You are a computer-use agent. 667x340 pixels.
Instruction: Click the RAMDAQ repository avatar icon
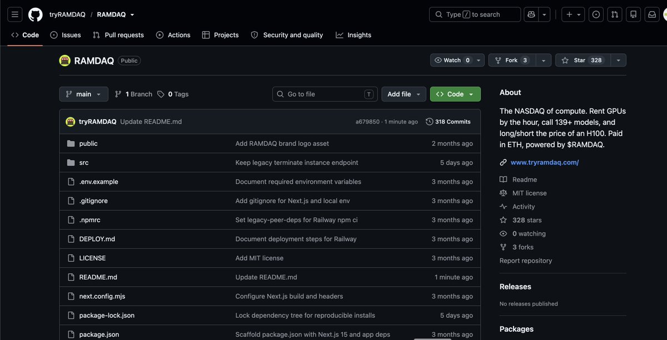pyautogui.click(x=65, y=60)
